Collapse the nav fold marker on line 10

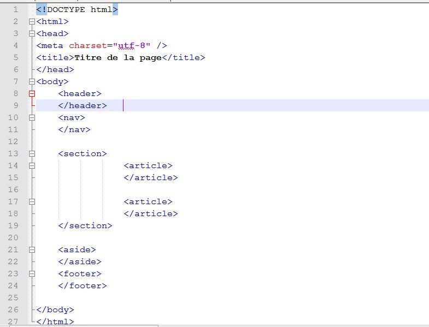click(32, 117)
